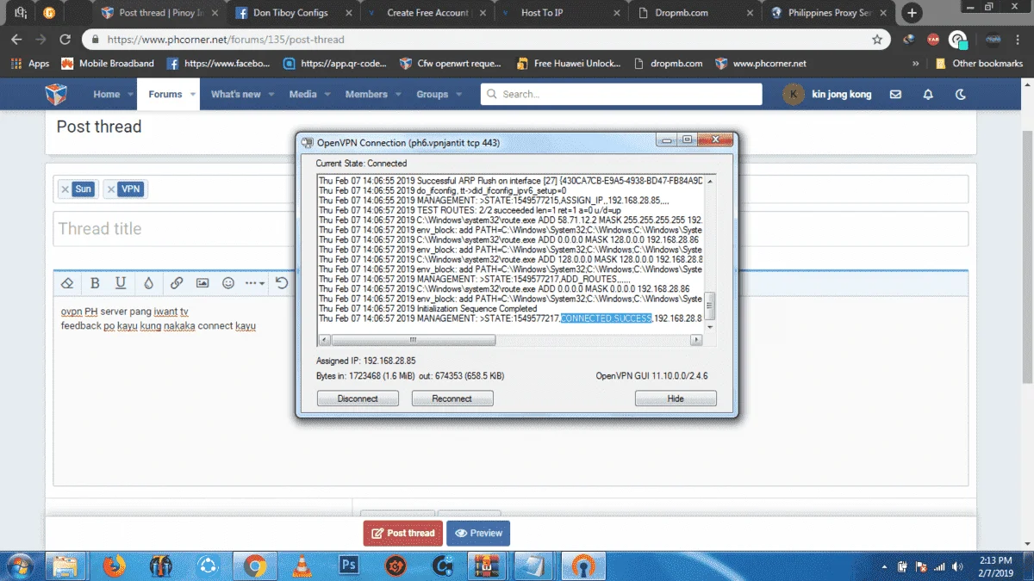This screenshot has width=1034, height=581.
Task: Expand the Groups dropdown arrow
Action: pos(459,95)
